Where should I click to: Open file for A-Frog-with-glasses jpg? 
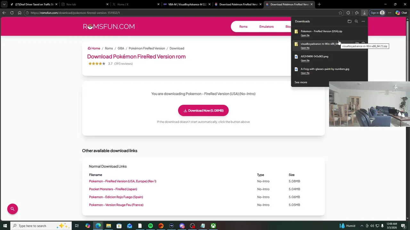click(305, 73)
